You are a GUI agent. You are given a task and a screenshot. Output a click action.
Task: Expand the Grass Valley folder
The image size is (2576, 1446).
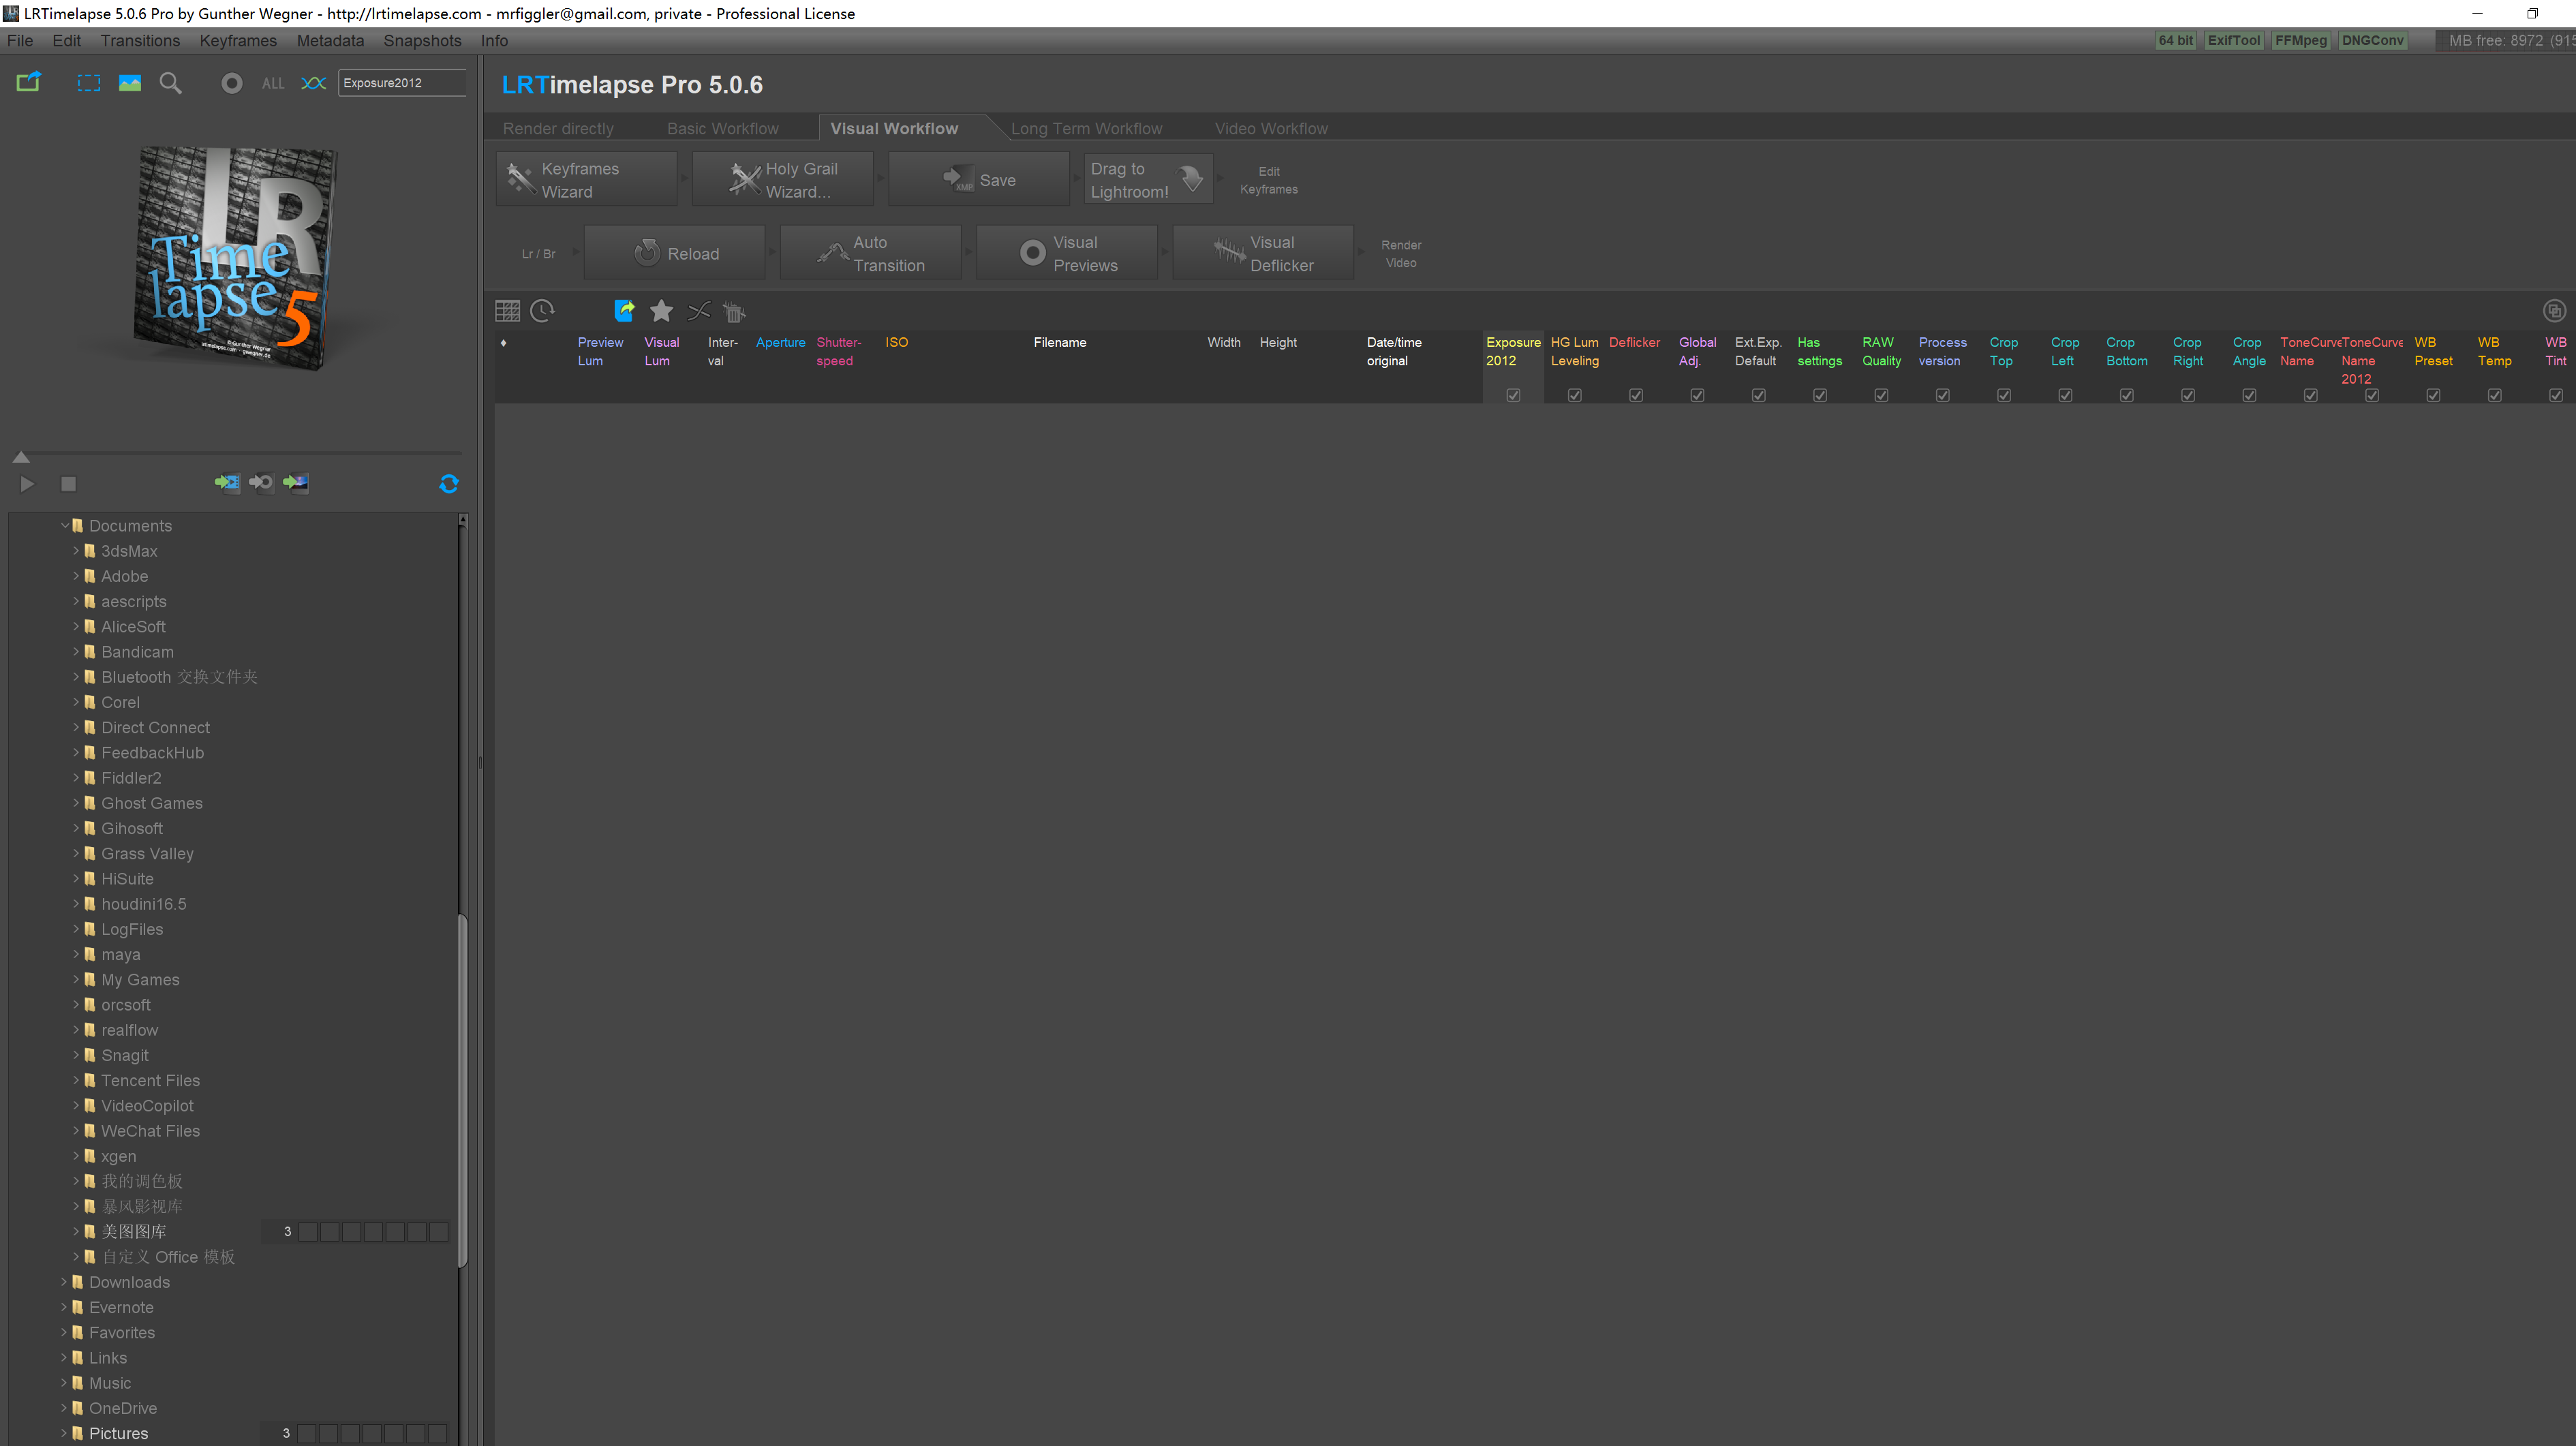pos(76,853)
